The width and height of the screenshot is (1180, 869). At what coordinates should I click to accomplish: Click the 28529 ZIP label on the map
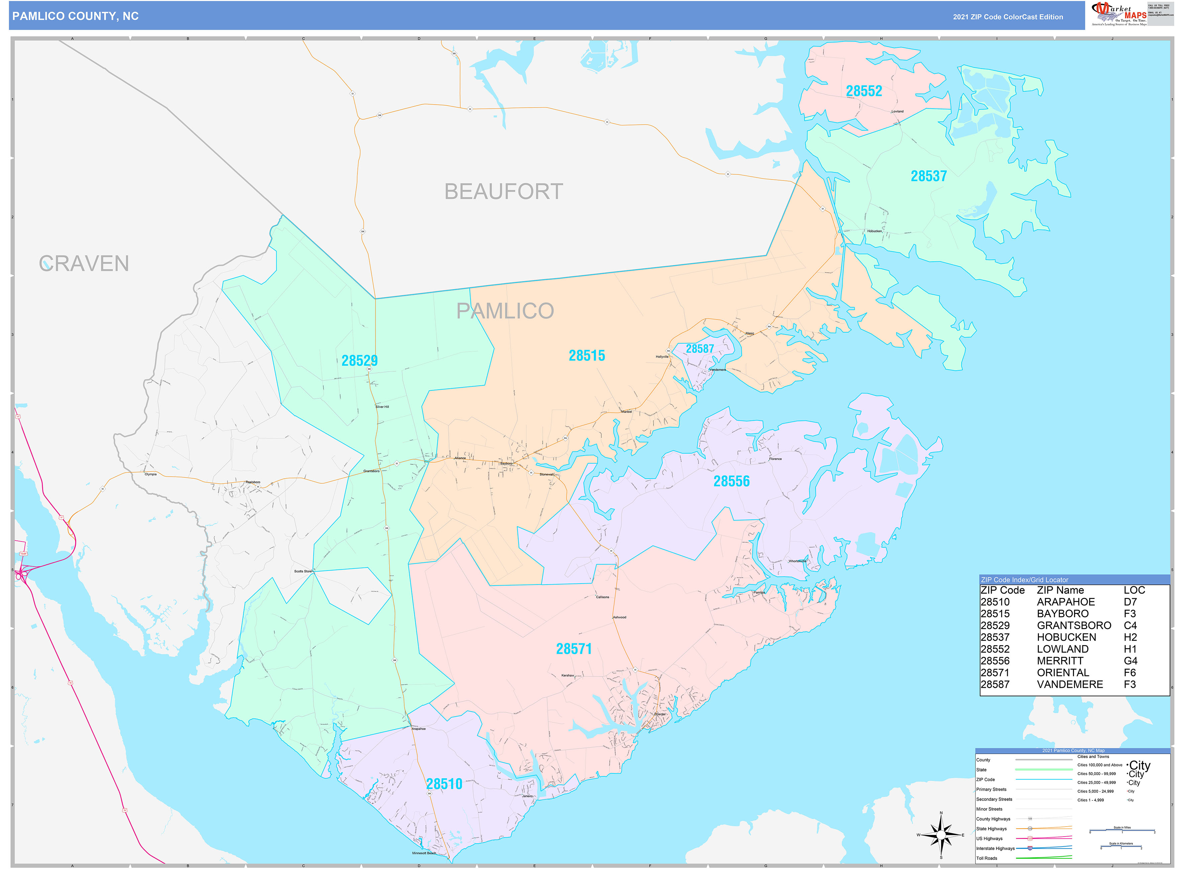pyautogui.click(x=359, y=361)
